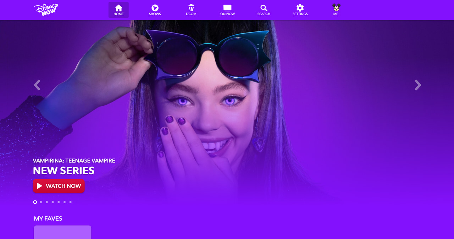The width and height of the screenshot is (454, 239).
Task: Open the Search page
Action: click(x=264, y=10)
